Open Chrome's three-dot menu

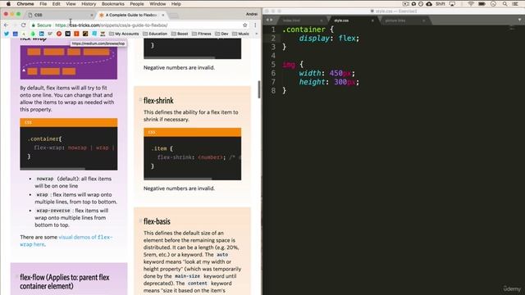click(255, 25)
